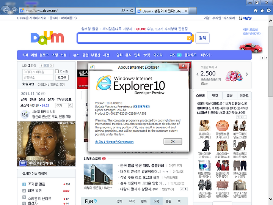Image resolution: width=273 pixels, height=205 pixels.
Task: Click previous arrow in LIVE story pager
Action: [x=182, y=189]
